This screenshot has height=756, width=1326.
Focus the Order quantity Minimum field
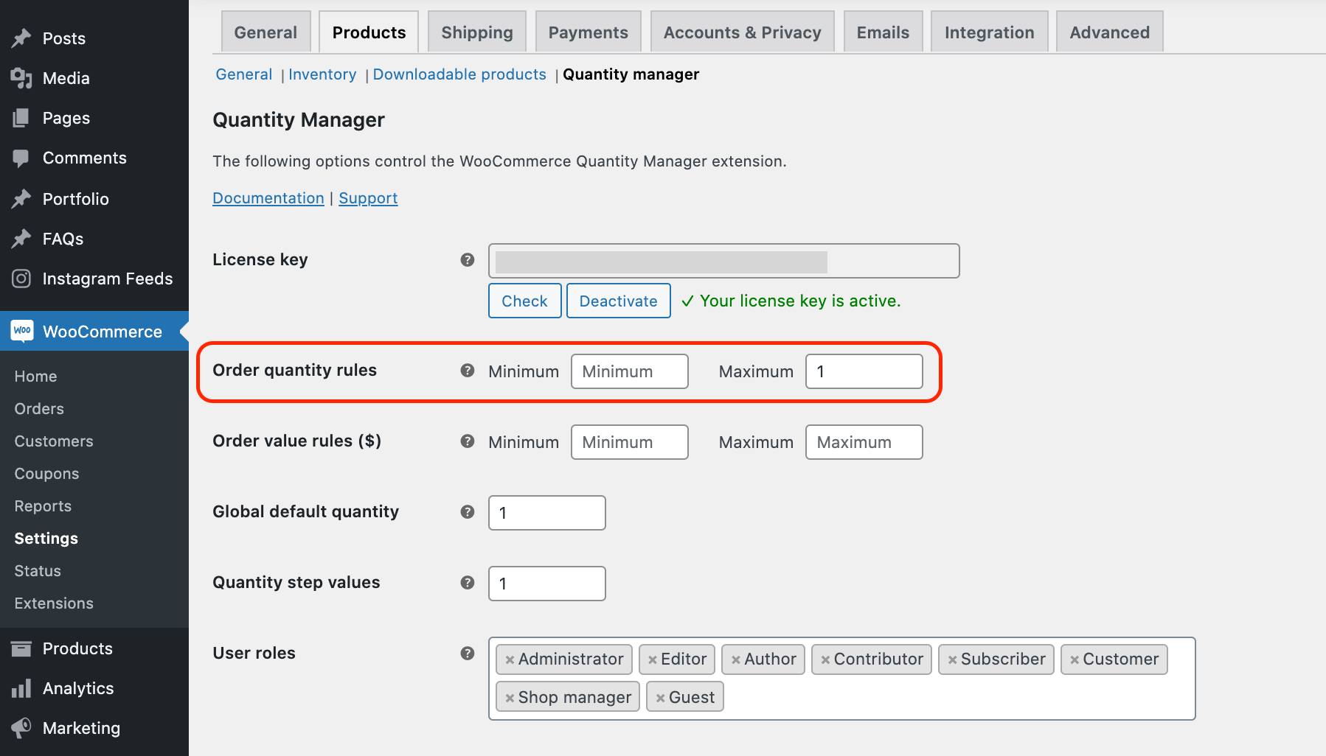629,371
